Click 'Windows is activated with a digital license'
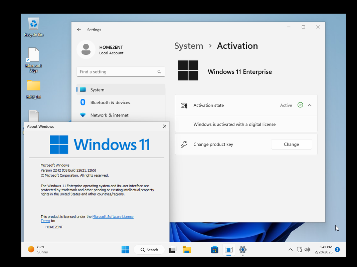 pos(234,124)
